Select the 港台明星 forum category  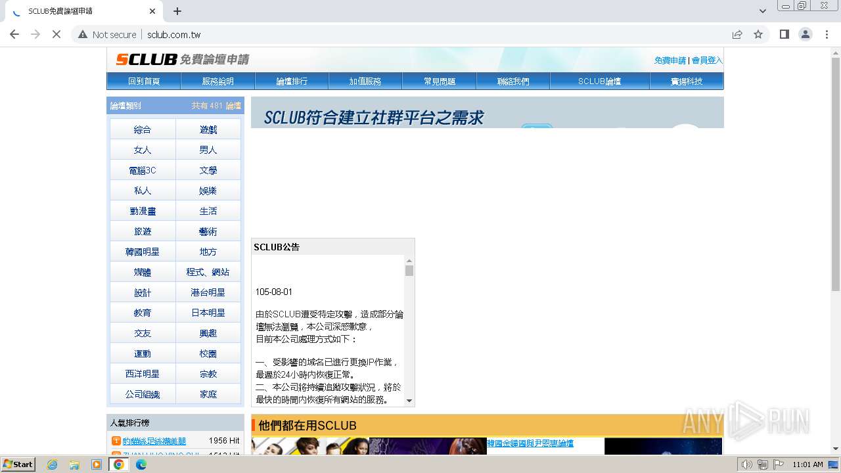[208, 293]
